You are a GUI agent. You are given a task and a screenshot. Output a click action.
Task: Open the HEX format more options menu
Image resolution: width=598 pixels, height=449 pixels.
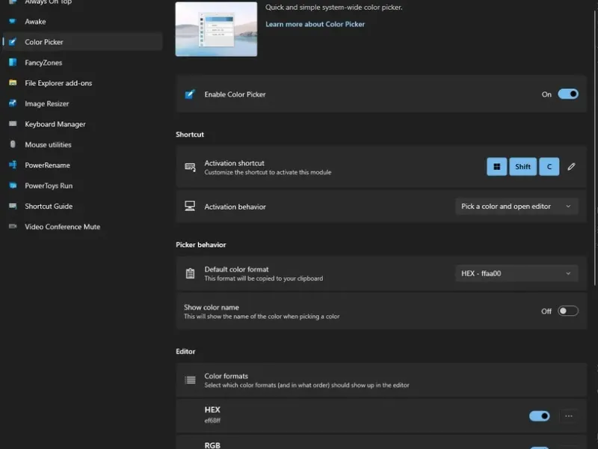click(x=569, y=416)
